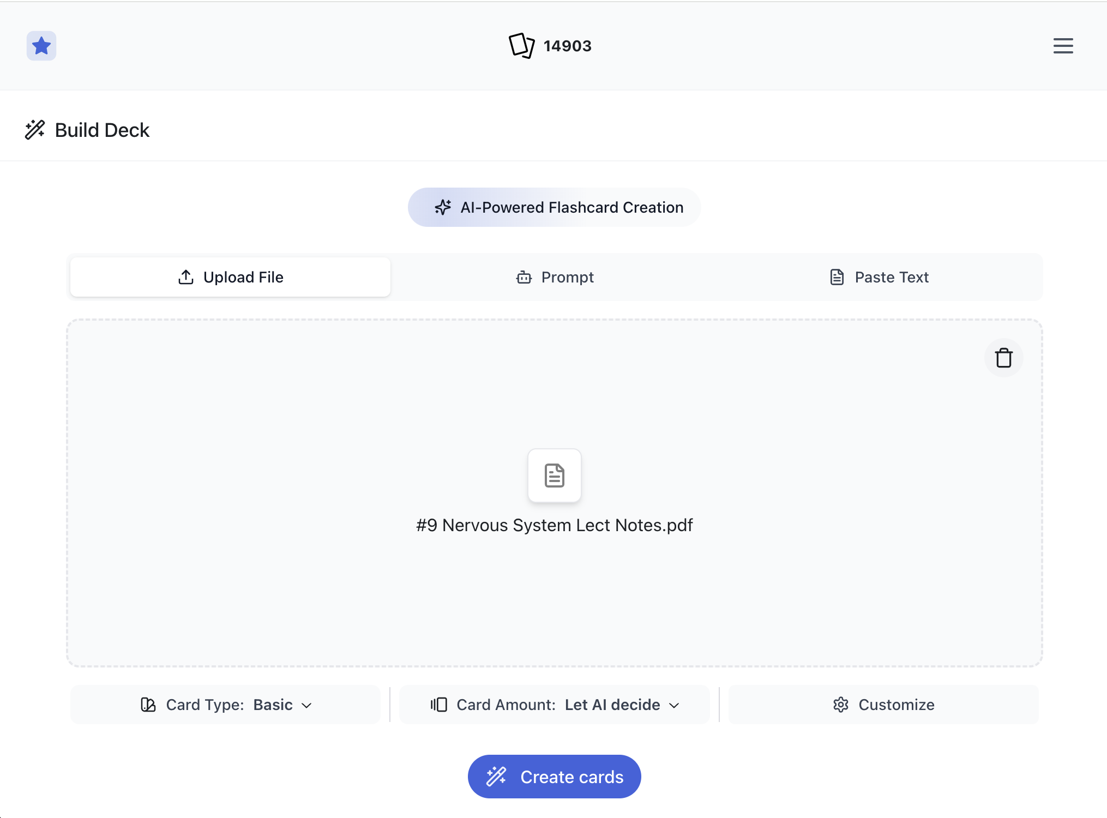Image resolution: width=1107 pixels, height=818 pixels.
Task: Click the flashcards icon next to 14903
Action: (522, 46)
